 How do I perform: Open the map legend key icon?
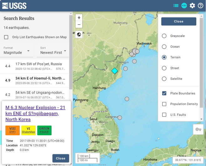coord(198,129)
